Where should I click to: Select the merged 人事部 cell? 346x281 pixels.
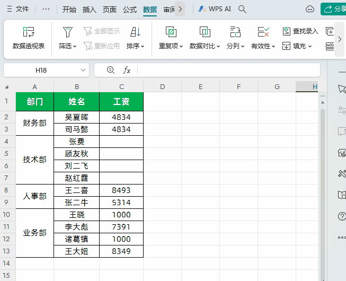(x=34, y=196)
